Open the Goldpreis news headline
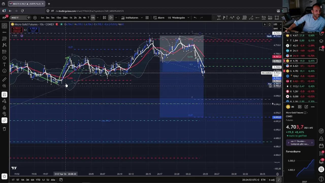This screenshot has width=325, height=183. pos(300,143)
